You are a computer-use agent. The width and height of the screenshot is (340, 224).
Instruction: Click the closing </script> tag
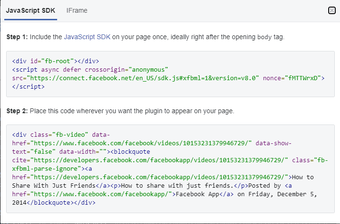point(28,87)
